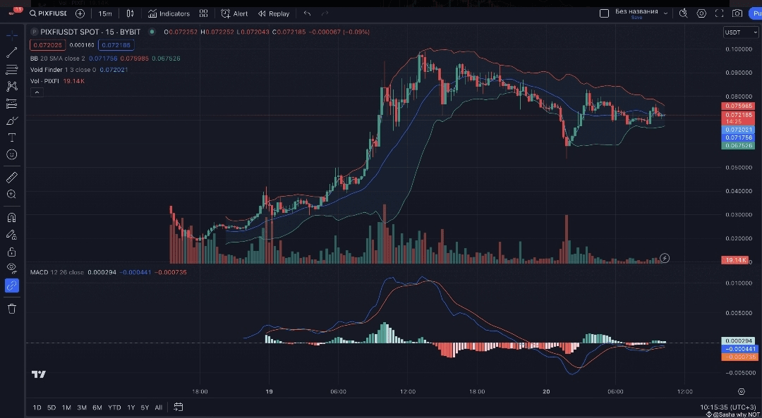Click the blue buy price 0.072185 button
762x418 pixels.
pyautogui.click(x=116, y=45)
